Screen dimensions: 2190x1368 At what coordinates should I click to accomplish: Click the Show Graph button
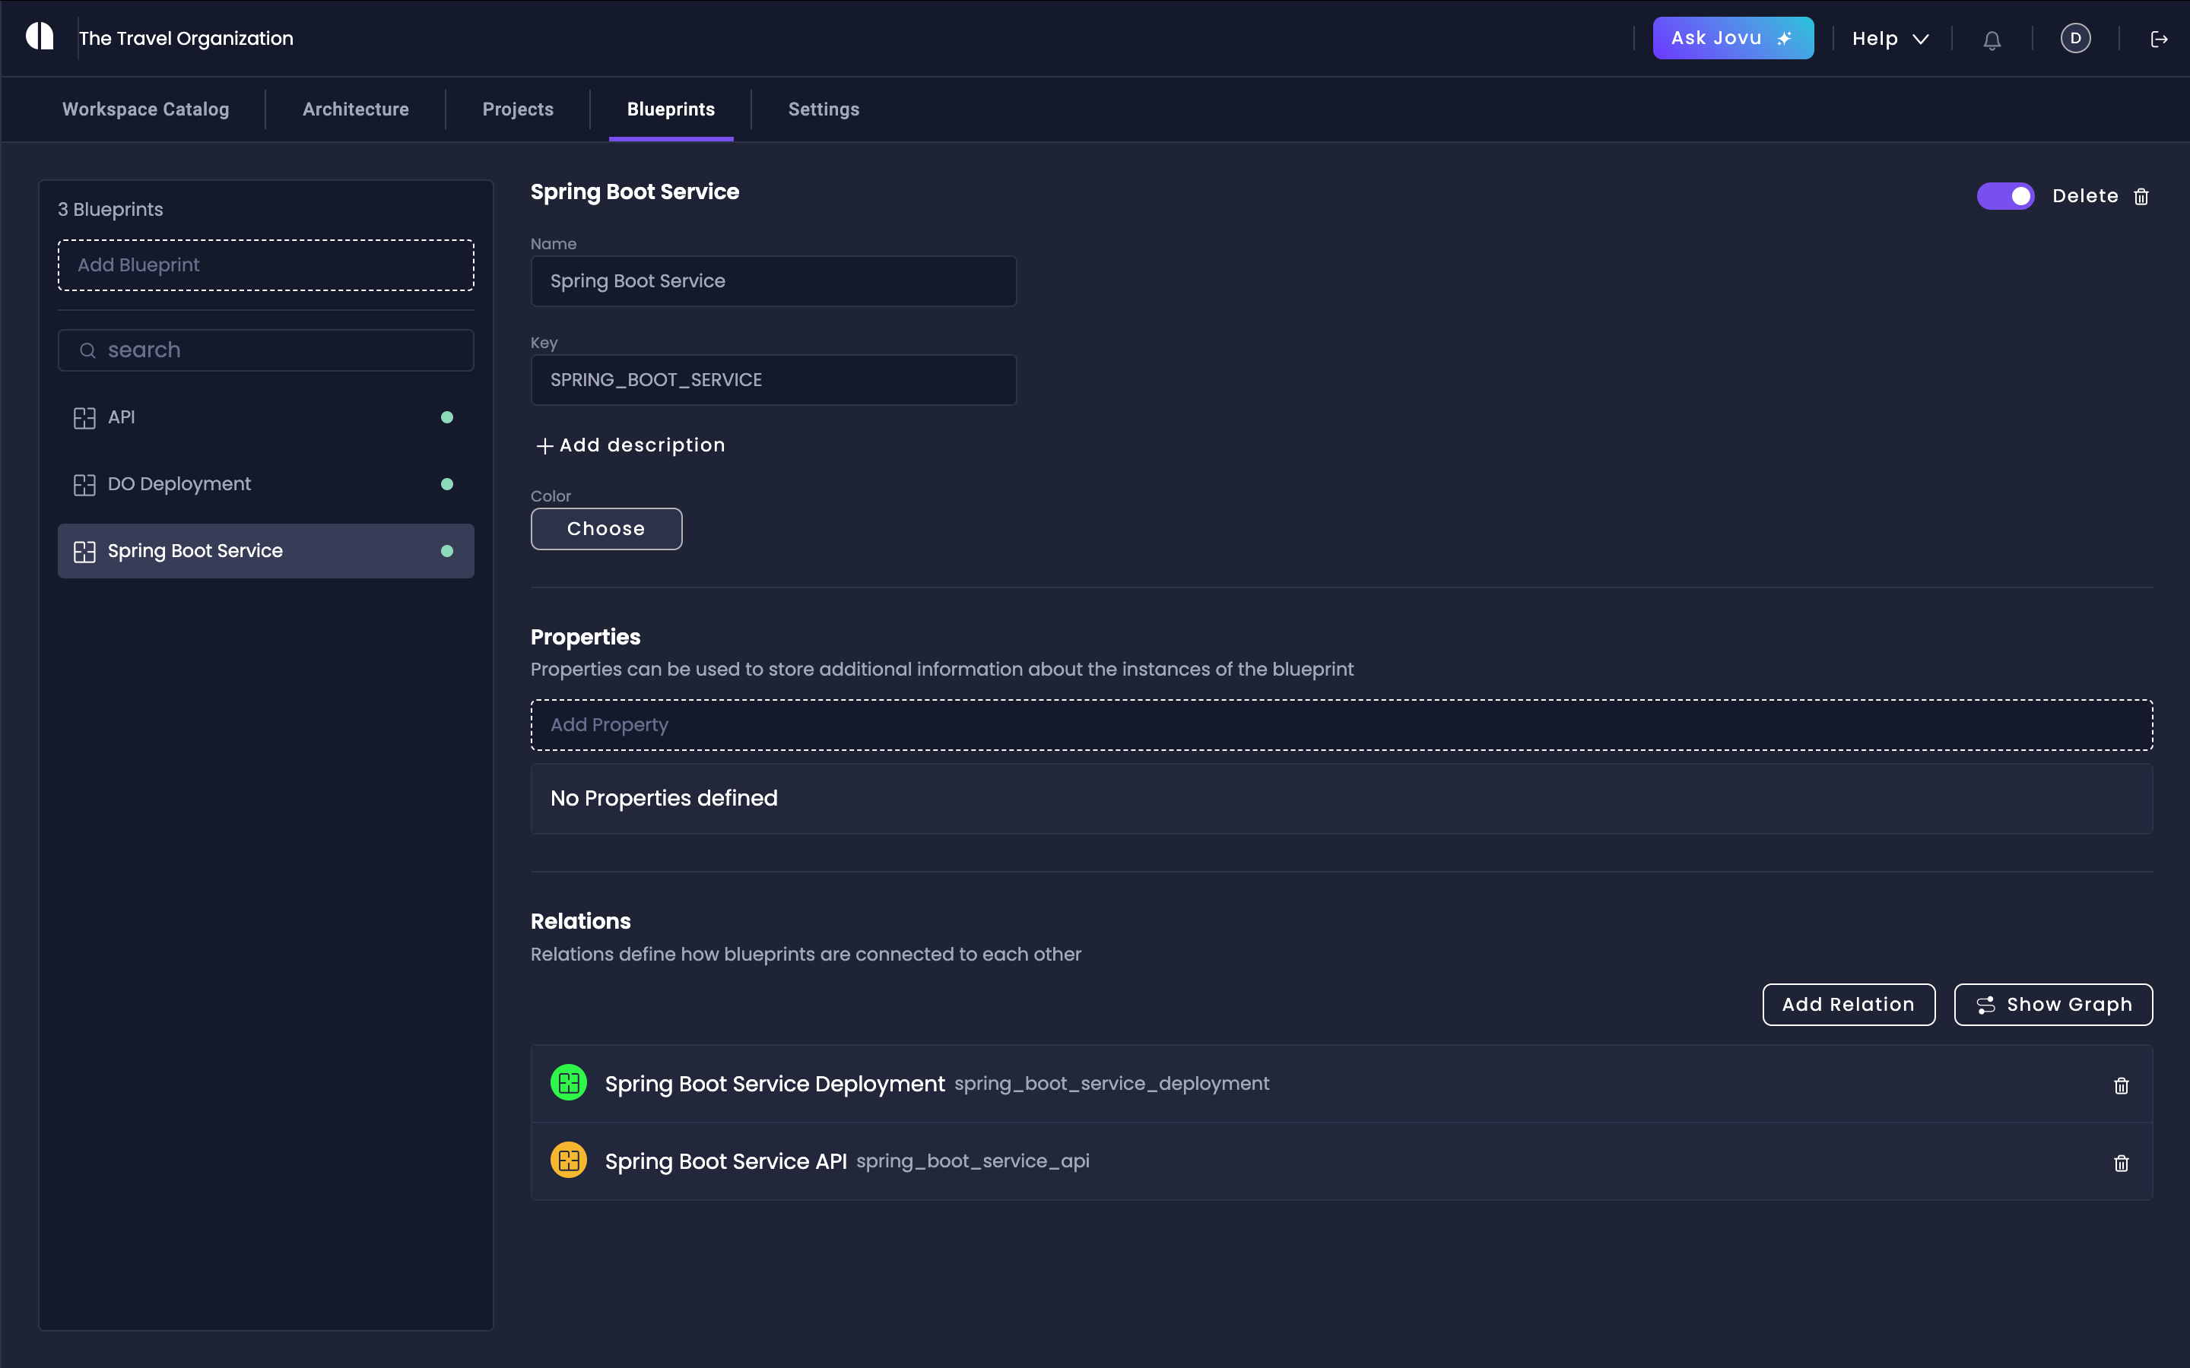pyautogui.click(x=2052, y=1004)
